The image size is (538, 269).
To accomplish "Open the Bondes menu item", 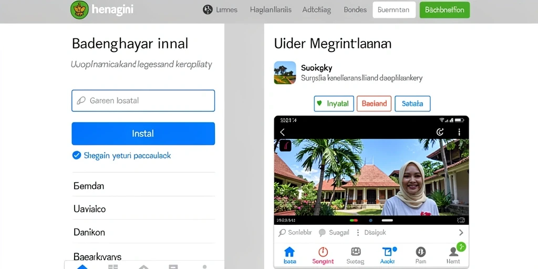I will coord(355,9).
